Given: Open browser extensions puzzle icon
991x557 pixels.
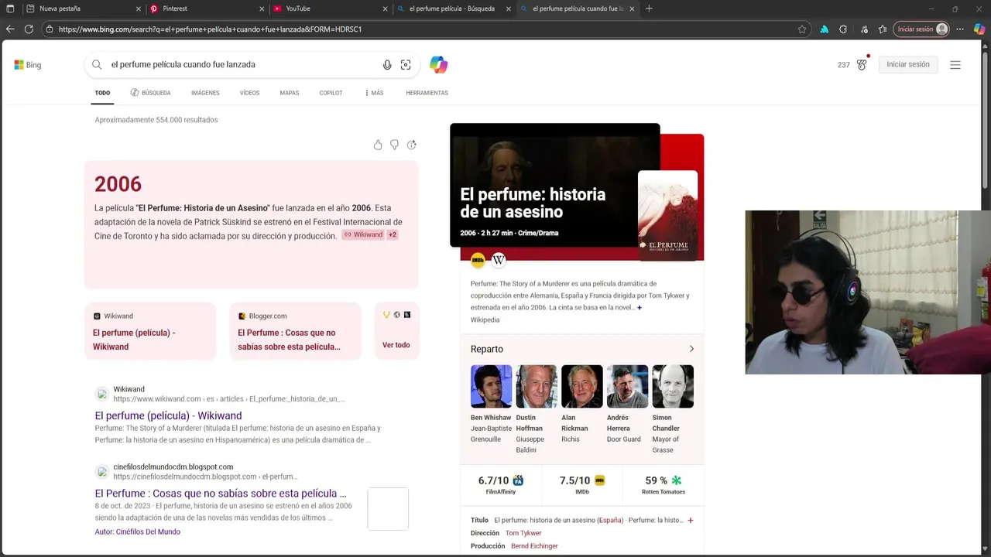Looking at the screenshot, I should coord(843,29).
